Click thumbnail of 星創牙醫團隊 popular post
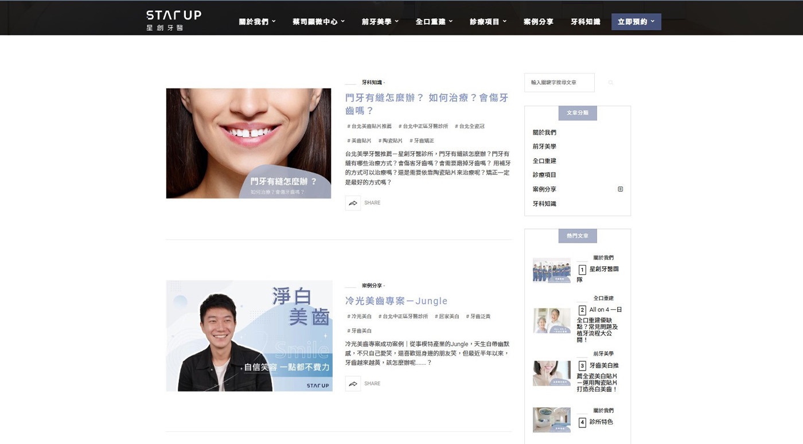 (x=552, y=270)
